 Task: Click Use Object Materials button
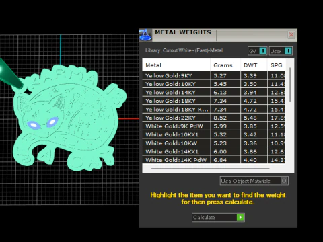click(254, 181)
